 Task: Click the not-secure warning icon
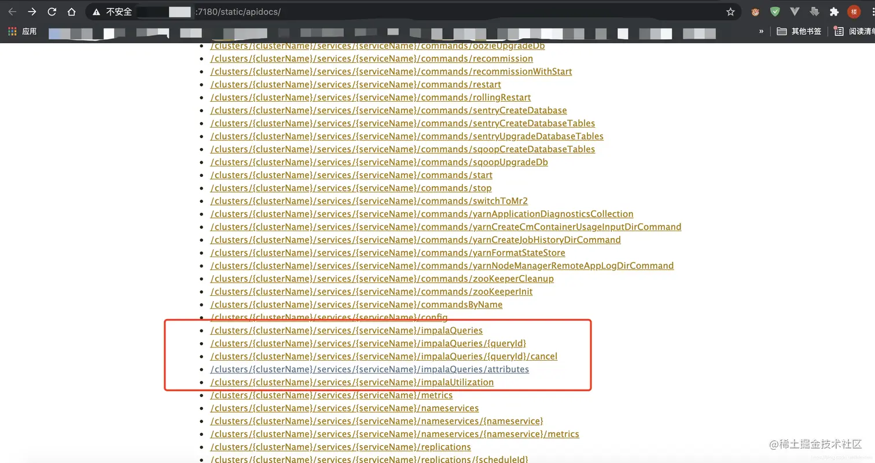96,12
